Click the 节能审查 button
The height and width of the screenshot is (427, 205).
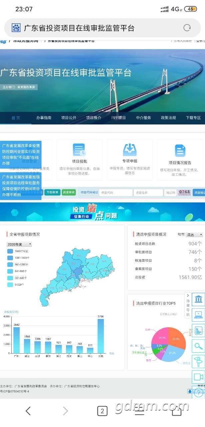(x=52, y=192)
